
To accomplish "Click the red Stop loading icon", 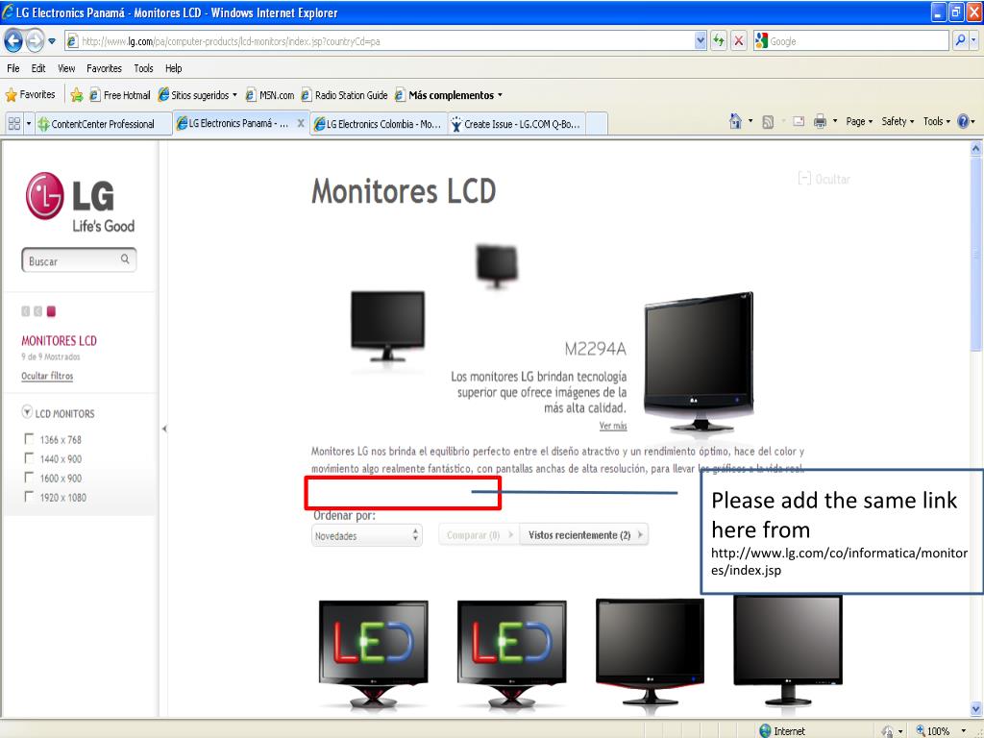I will [x=739, y=41].
